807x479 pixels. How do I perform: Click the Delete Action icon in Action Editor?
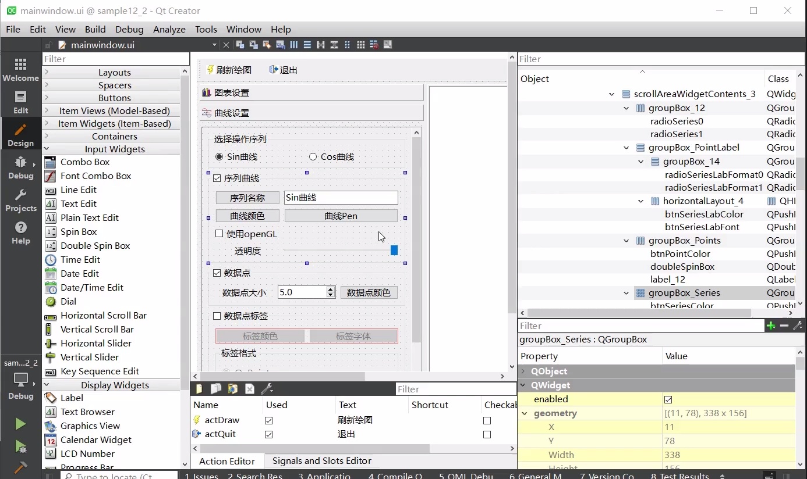[250, 388]
